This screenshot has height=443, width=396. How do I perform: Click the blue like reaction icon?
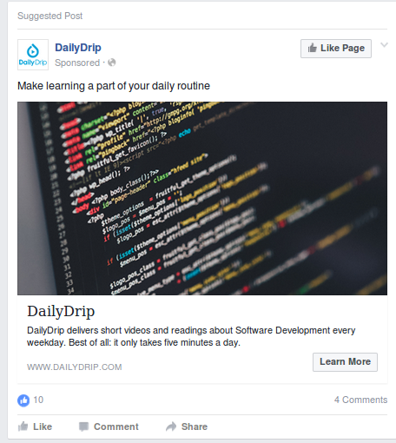(x=23, y=400)
